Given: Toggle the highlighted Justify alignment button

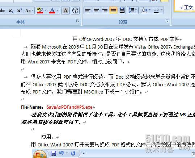Looking at the screenshot, I should [114, 10].
